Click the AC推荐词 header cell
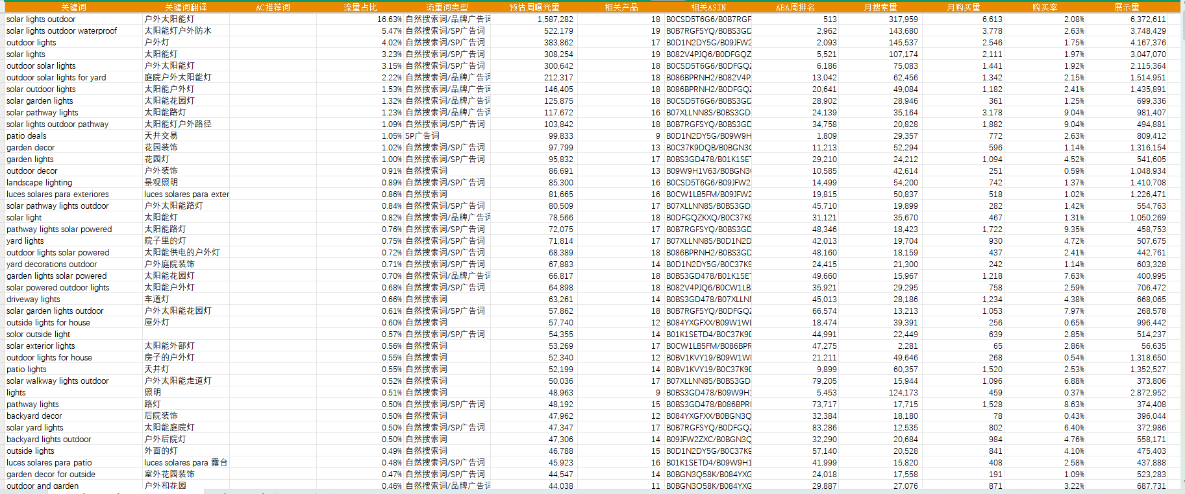 (x=273, y=7)
